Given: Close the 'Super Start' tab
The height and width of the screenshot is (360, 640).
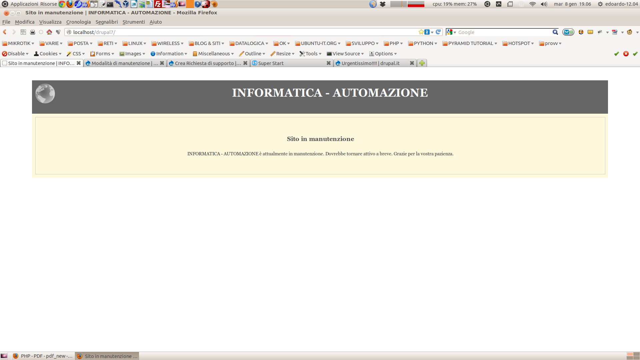Looking at the screenshot, I should coord(329,63).
